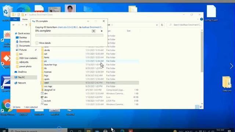
Task: Cancel the copy with the small X button
Action: [x=102, y=31]
